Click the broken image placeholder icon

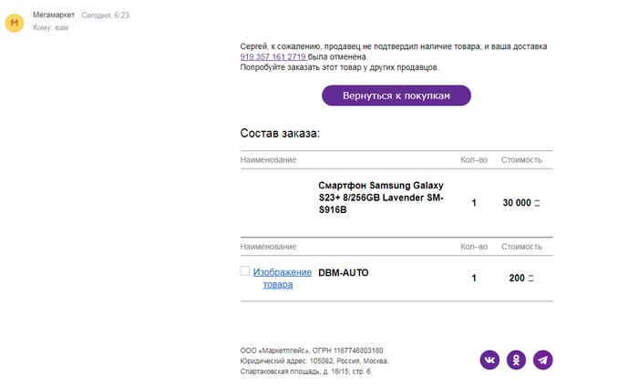244,271
